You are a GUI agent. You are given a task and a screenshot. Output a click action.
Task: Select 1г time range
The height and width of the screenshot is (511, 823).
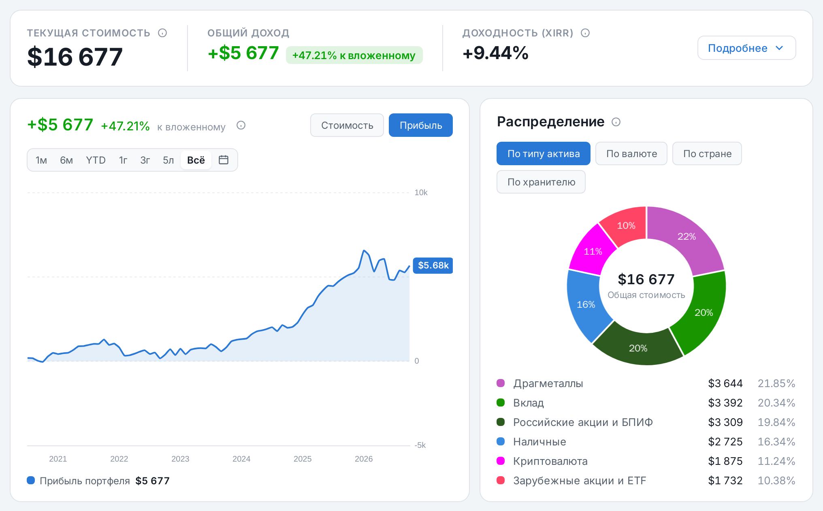(123, 160)
